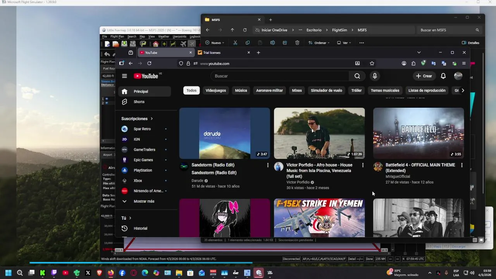Select the Aeronave militar filter chip
Screen dimensions: 496x279
(x=269, y=90)
